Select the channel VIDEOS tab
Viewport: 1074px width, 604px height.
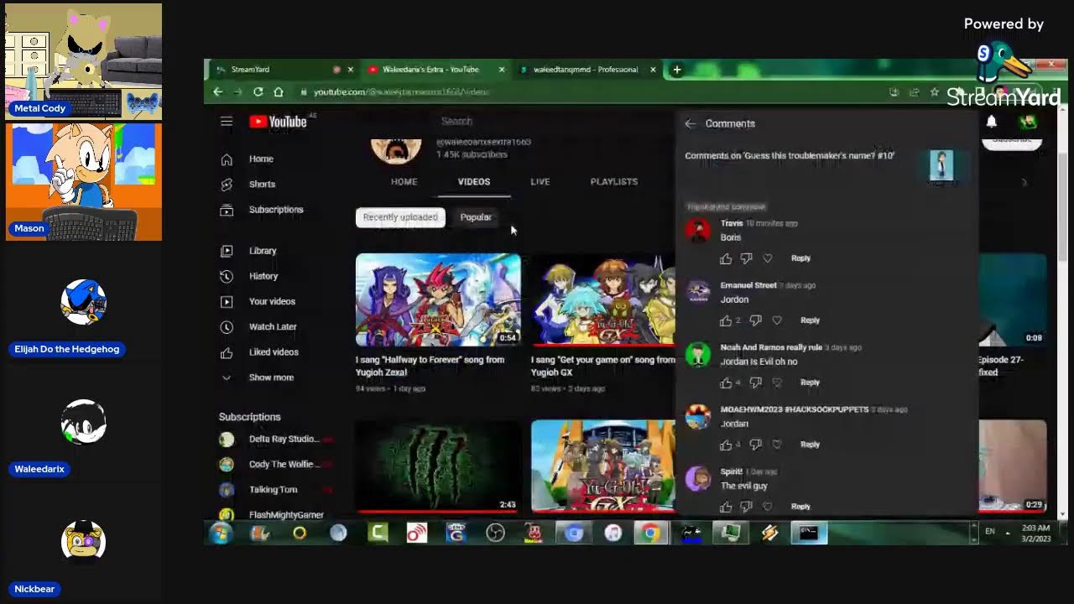tap(474, 182)
